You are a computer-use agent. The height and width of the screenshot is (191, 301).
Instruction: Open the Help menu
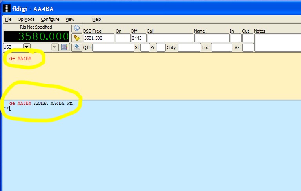pyautogui.click(x=96, y=19)
